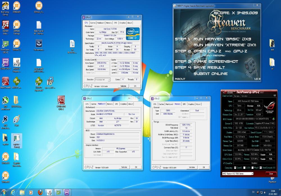Screen dimensions: 281x196
Task: Click the Close button in GPU-Z
Action: [271, 174]
